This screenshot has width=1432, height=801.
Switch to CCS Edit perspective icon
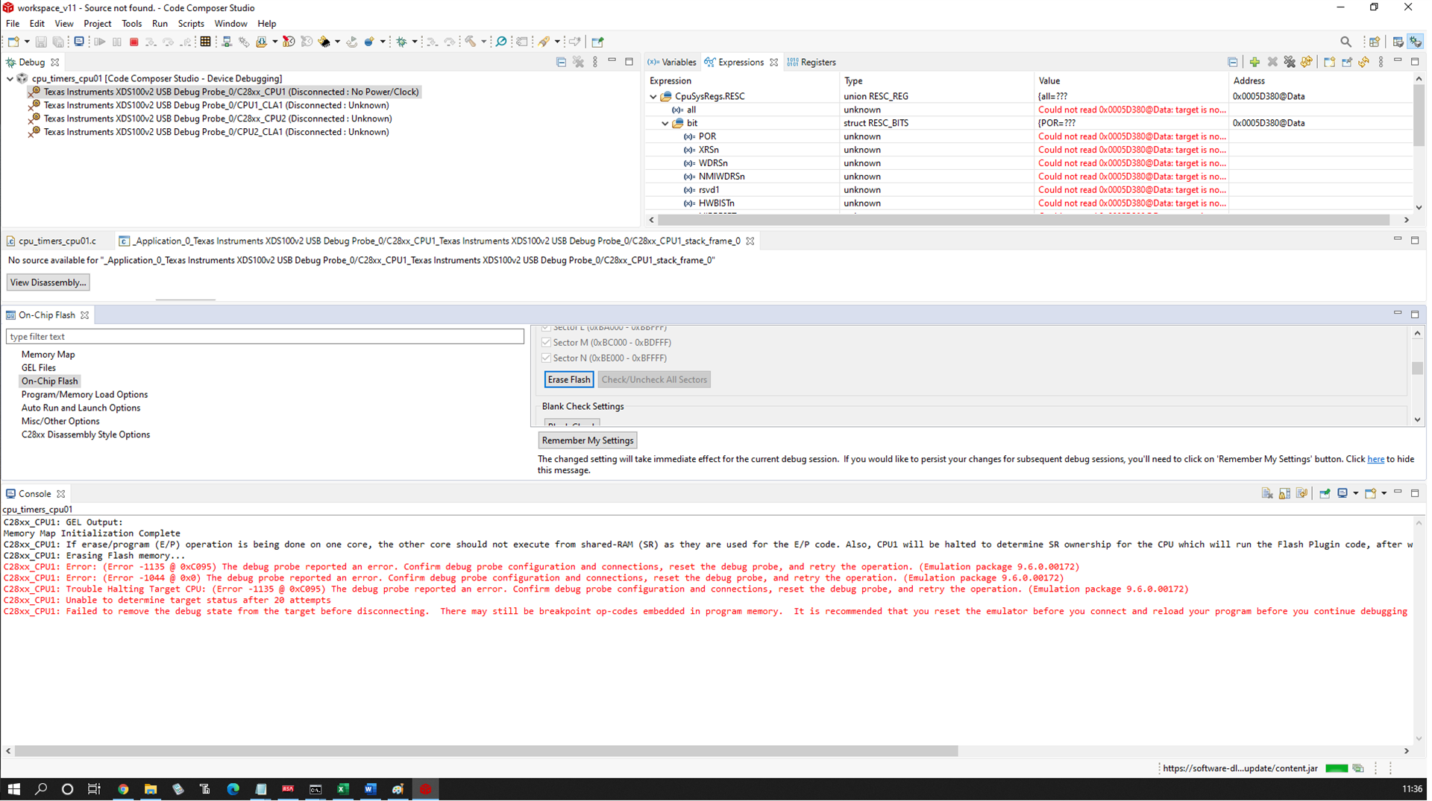coord(1398,42)
